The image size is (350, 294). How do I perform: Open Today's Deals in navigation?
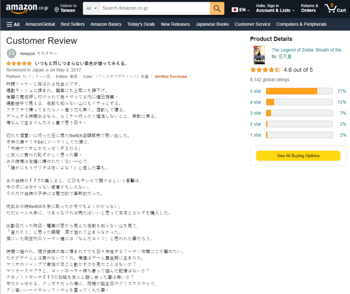tap(141, 24)
